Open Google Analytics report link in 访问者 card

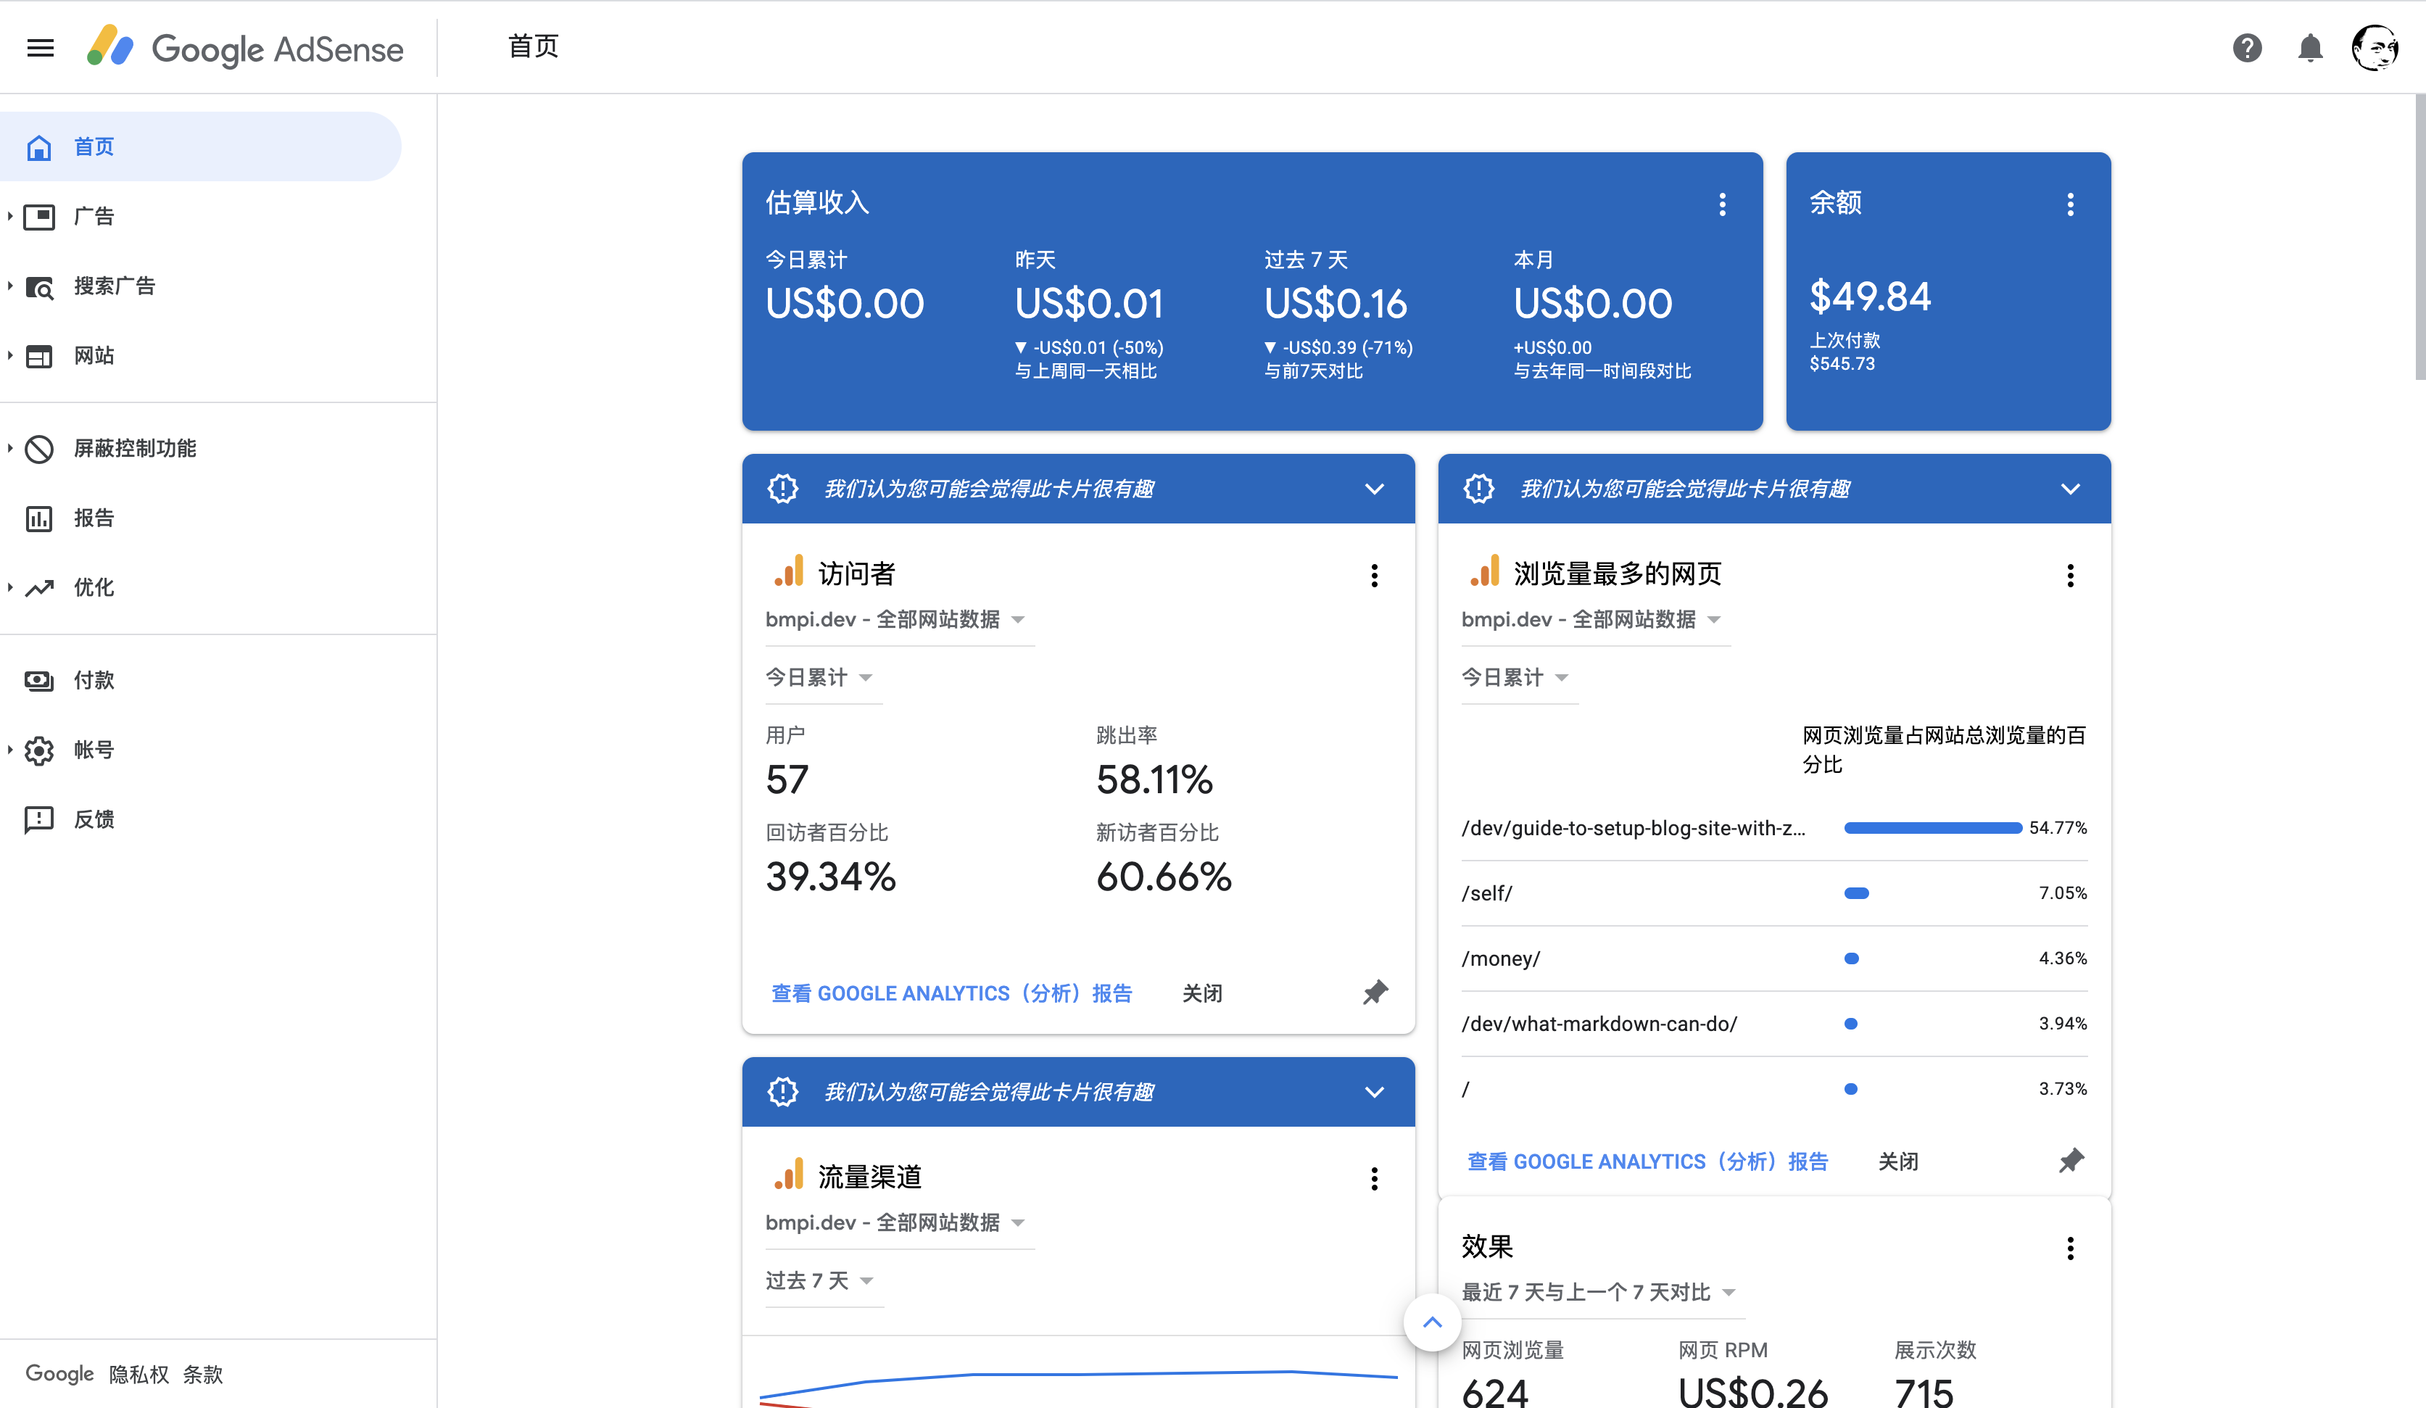pos(951,993)
